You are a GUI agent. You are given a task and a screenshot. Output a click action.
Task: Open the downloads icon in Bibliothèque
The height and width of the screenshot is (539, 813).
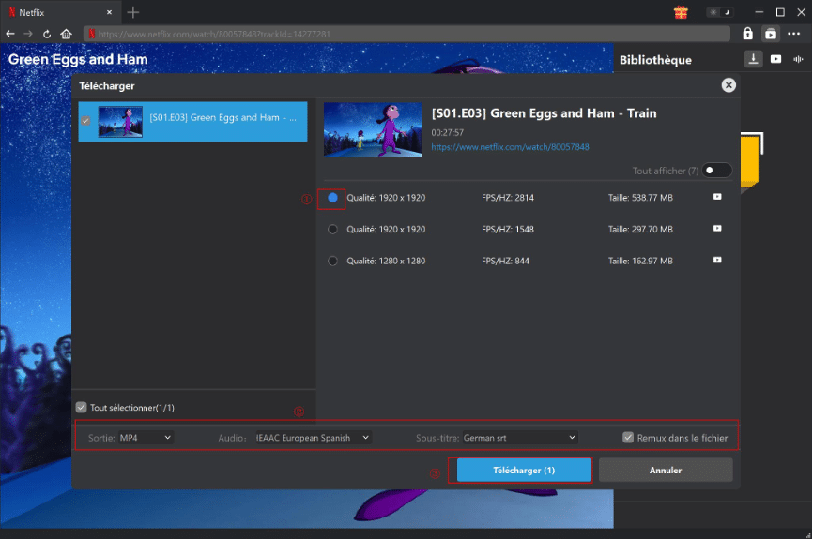753,59
